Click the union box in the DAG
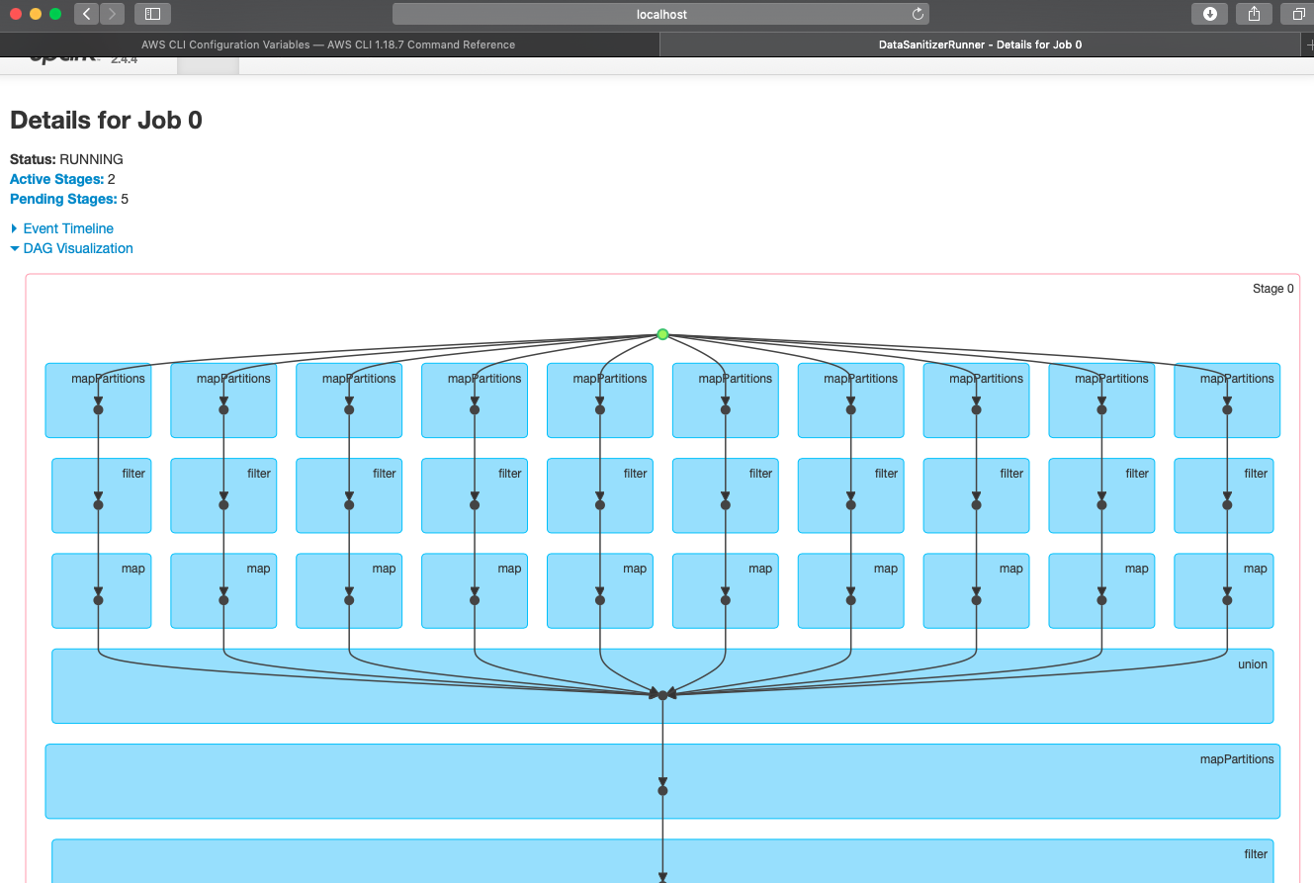Image resolution: width=1314 pixels, height=883 pixels. tap(662, 686)
